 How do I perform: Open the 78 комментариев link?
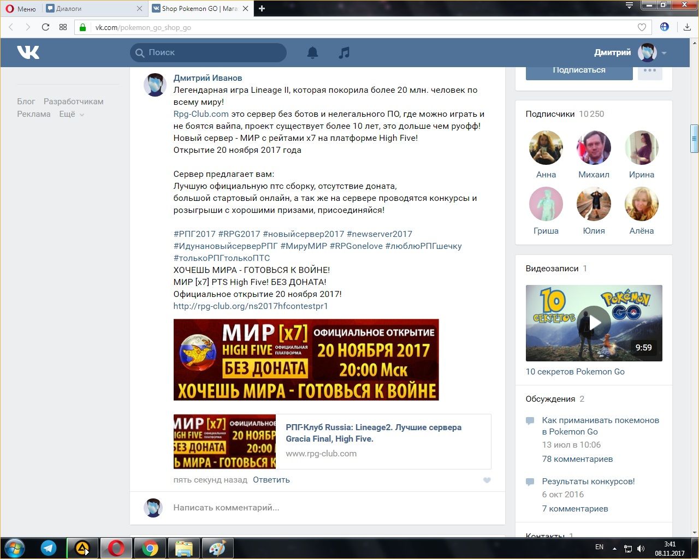(x=577, y=459)
